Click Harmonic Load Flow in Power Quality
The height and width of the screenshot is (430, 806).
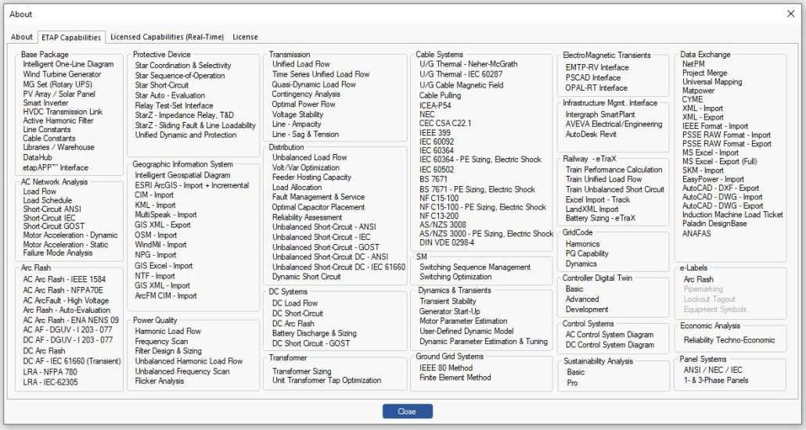coord(168,331)
